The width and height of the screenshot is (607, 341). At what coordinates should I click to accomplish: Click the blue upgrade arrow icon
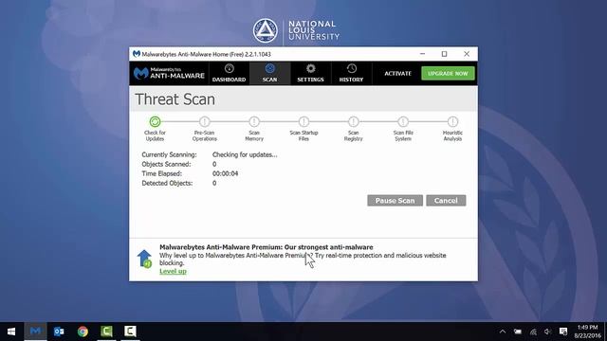pyautogui.click(x=144, y=259)
